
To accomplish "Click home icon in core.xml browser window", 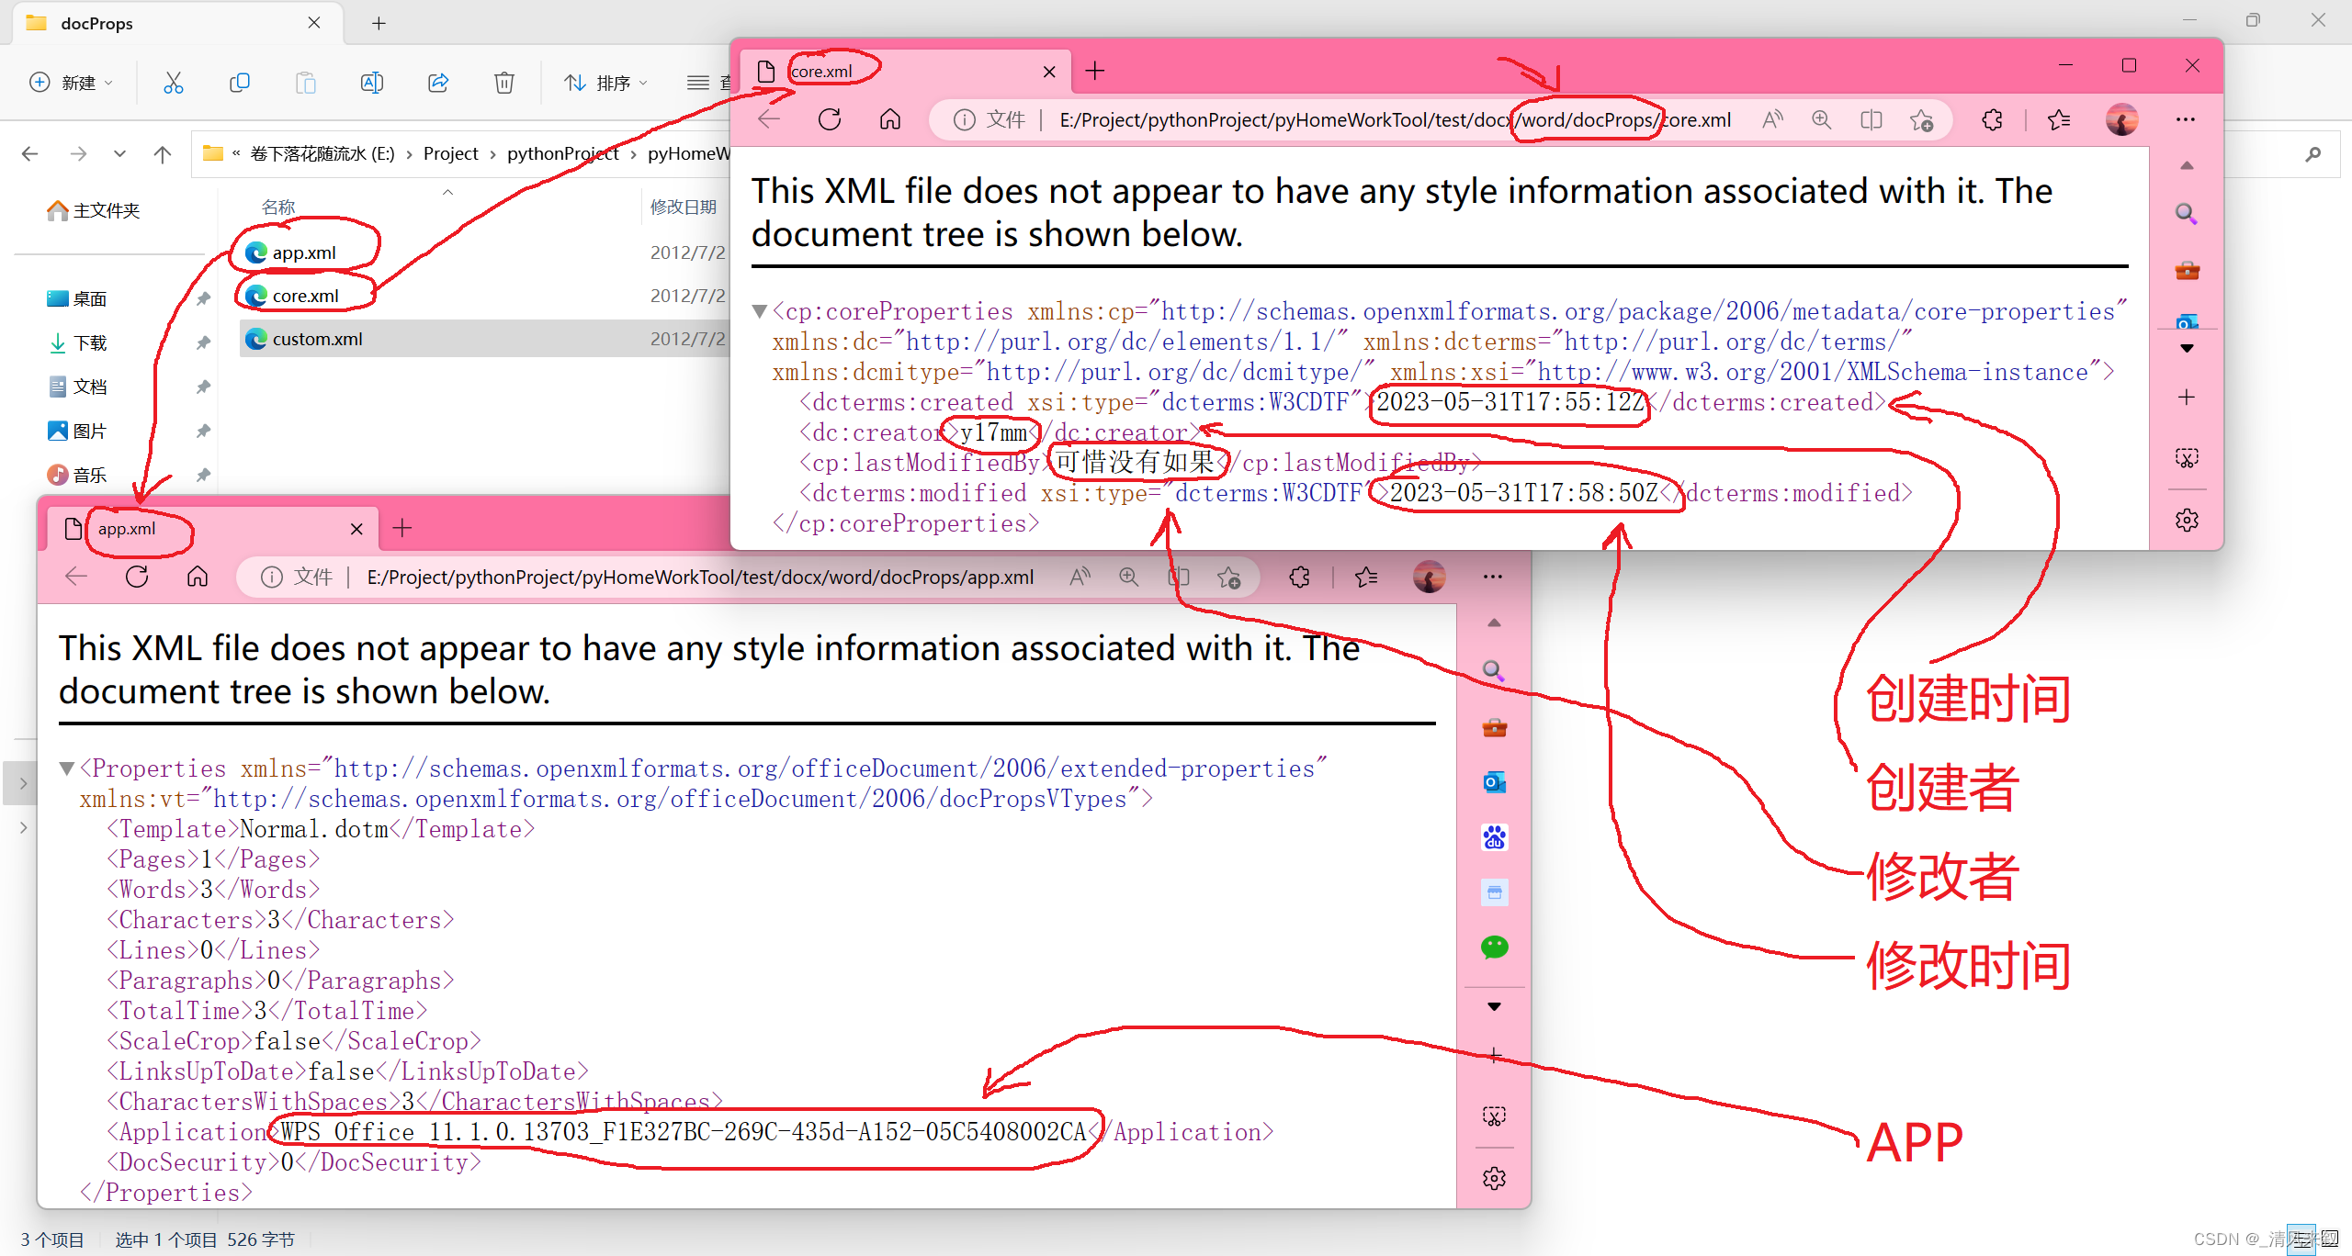I will (890, 119).
